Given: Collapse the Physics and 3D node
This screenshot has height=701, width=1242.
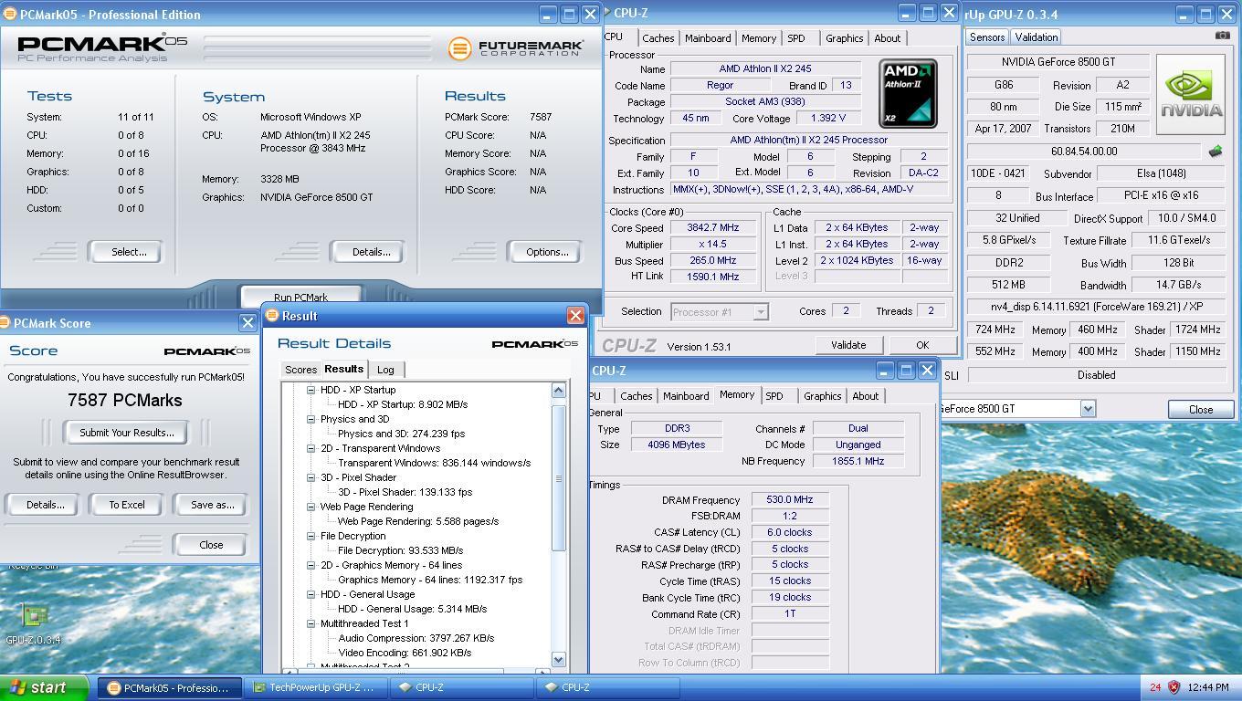Looking at the screenshot, I should point(310,419).
